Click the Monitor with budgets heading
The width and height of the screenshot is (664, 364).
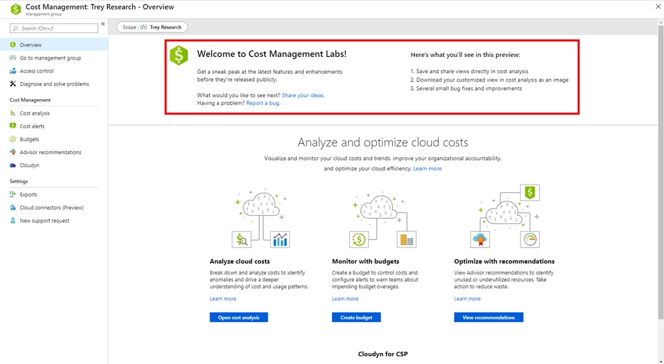pos(366,262)
